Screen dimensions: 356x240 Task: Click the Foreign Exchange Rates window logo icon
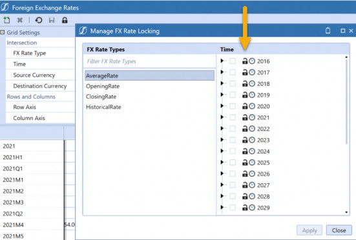click(x=5, y=7)
